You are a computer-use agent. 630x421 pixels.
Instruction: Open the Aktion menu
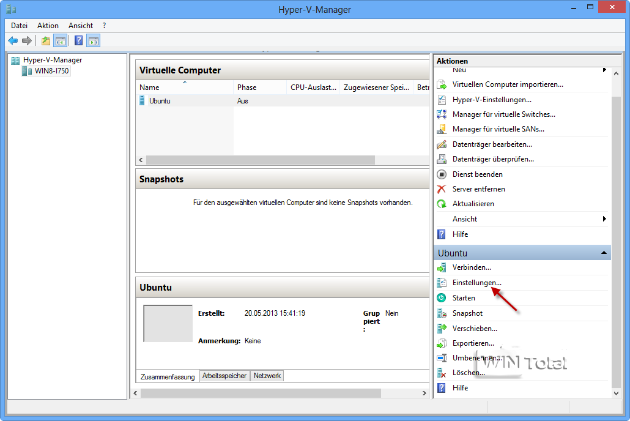pos(48,26)
